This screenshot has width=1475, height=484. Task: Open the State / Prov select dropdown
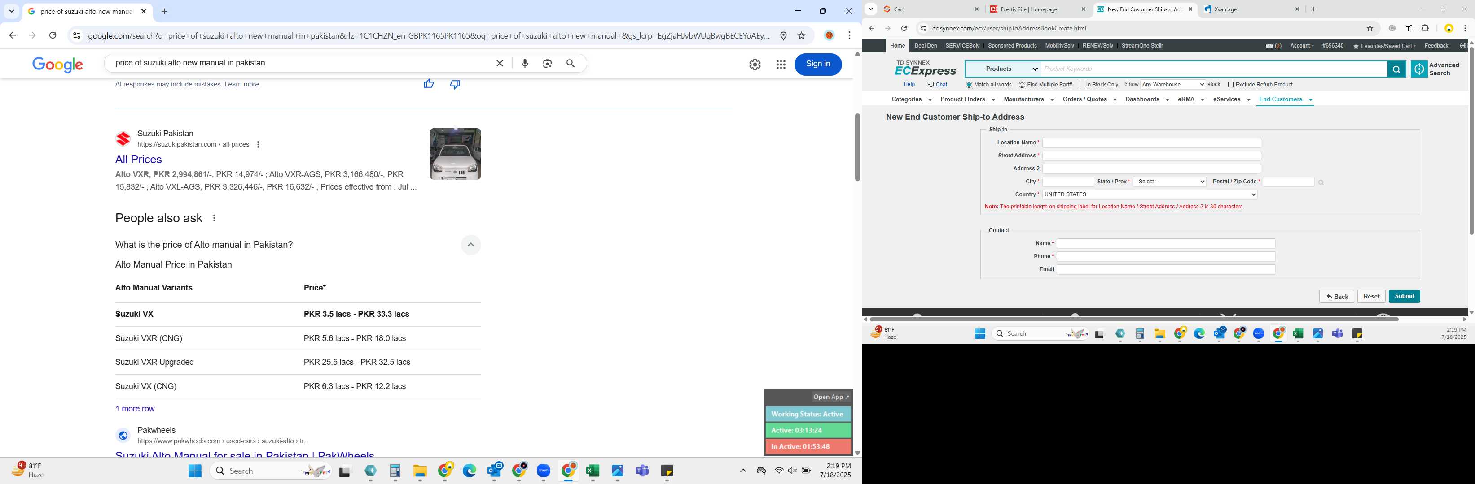pyautogui.click(x=1170, y=181)
